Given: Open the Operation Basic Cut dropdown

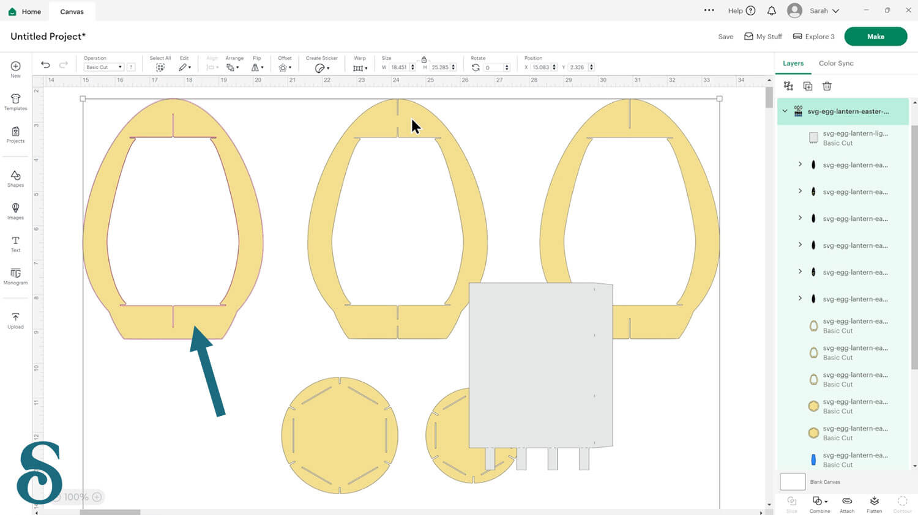Looking at the screenshot, I should click(x=103, y=67).
